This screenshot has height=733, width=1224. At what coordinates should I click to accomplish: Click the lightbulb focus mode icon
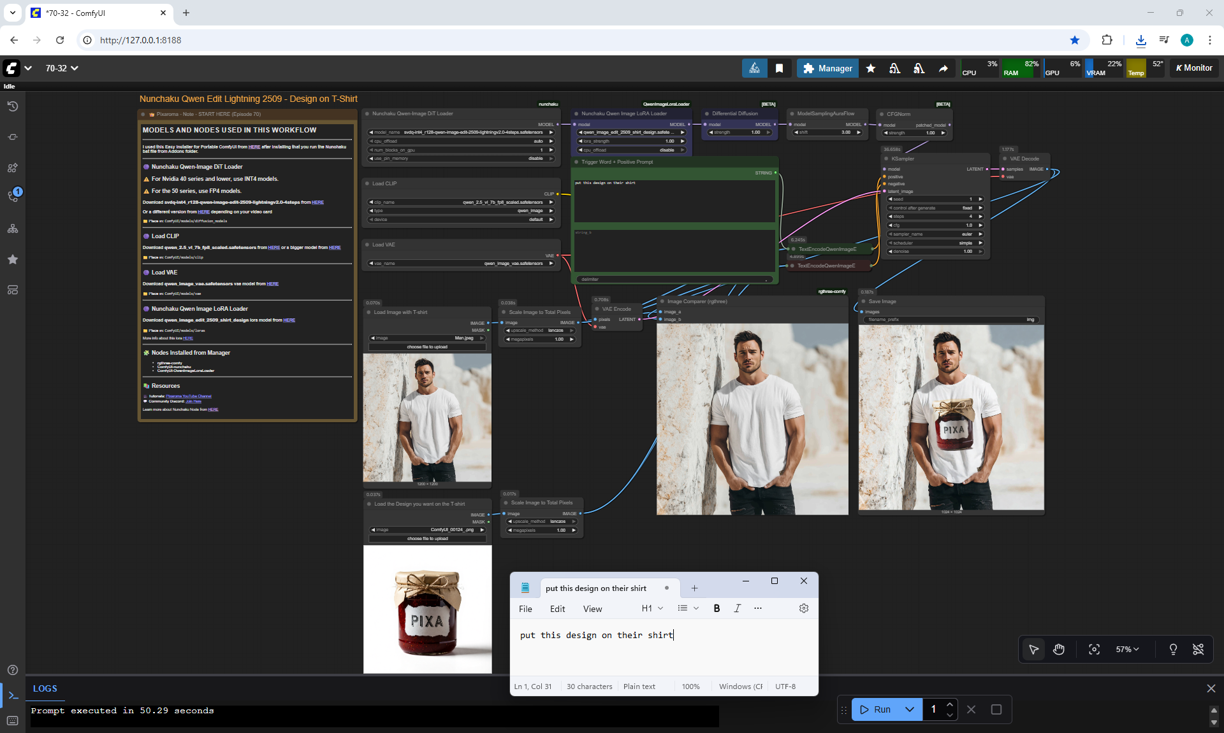tap(1172, 650)
